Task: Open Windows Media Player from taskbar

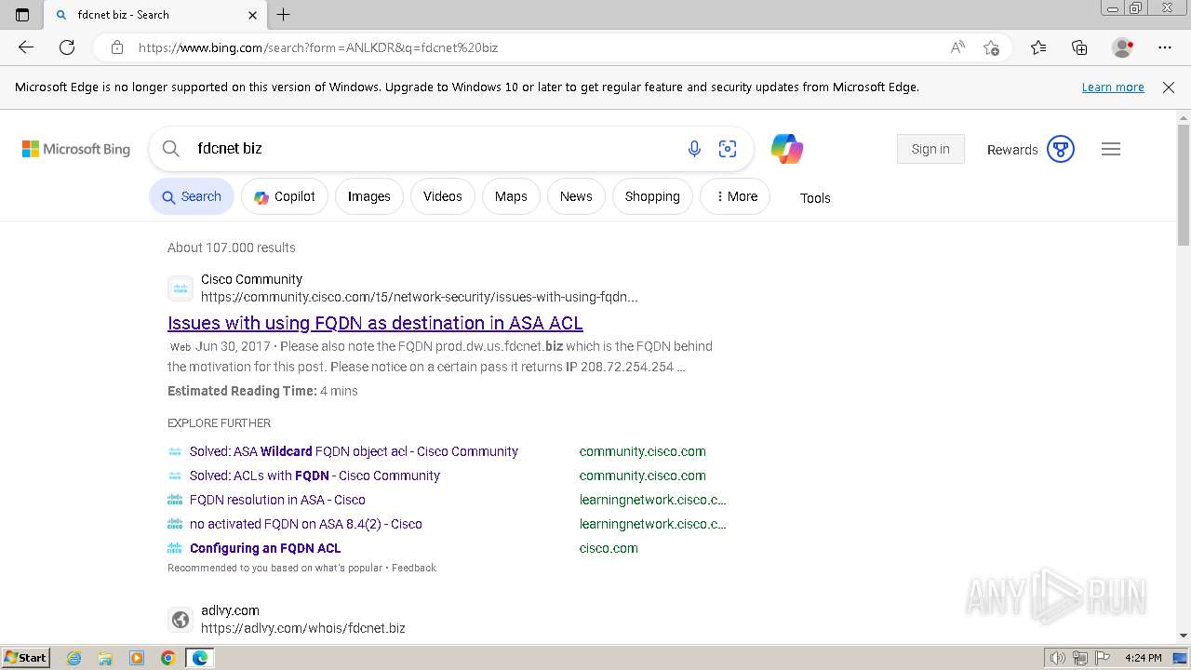Action: tap(137, 658)
